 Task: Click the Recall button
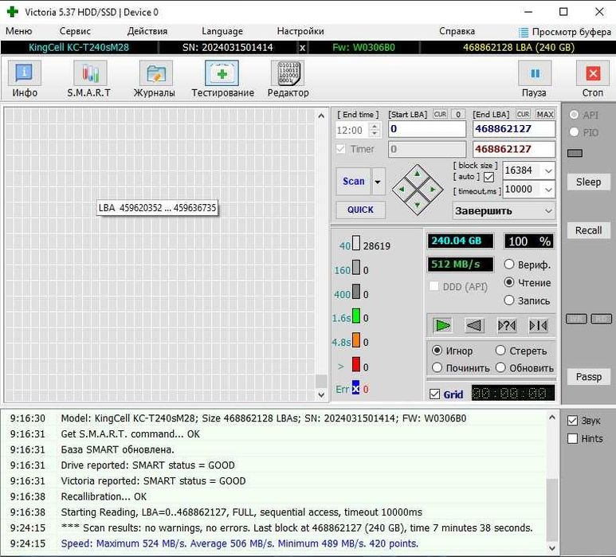(x=588, y=230)
